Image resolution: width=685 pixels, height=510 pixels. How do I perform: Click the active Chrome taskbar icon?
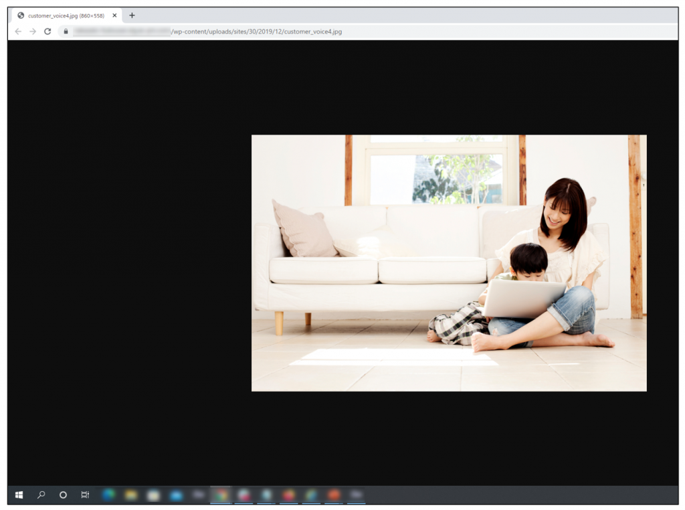coord(221,495)
